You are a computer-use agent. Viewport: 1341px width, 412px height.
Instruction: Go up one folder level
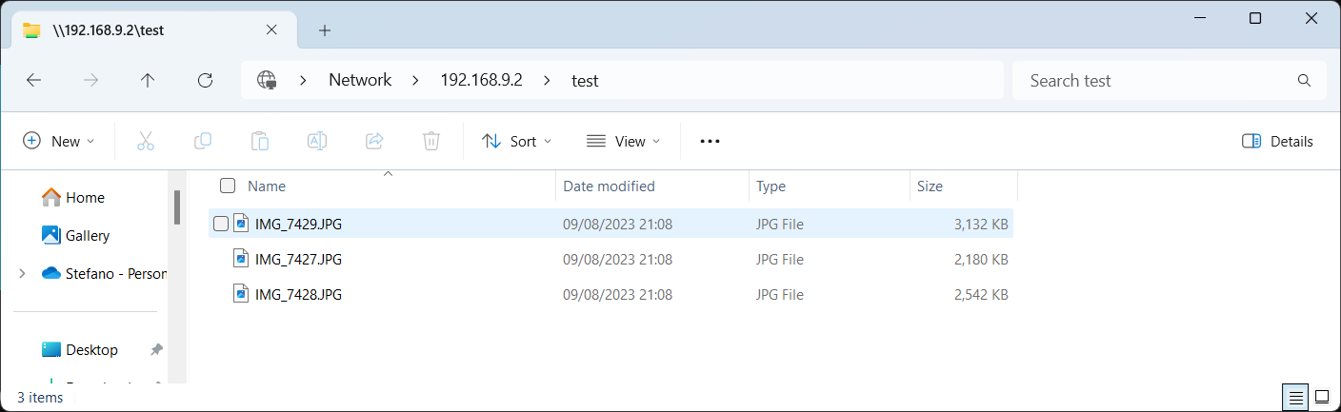(x=148, y=81)
